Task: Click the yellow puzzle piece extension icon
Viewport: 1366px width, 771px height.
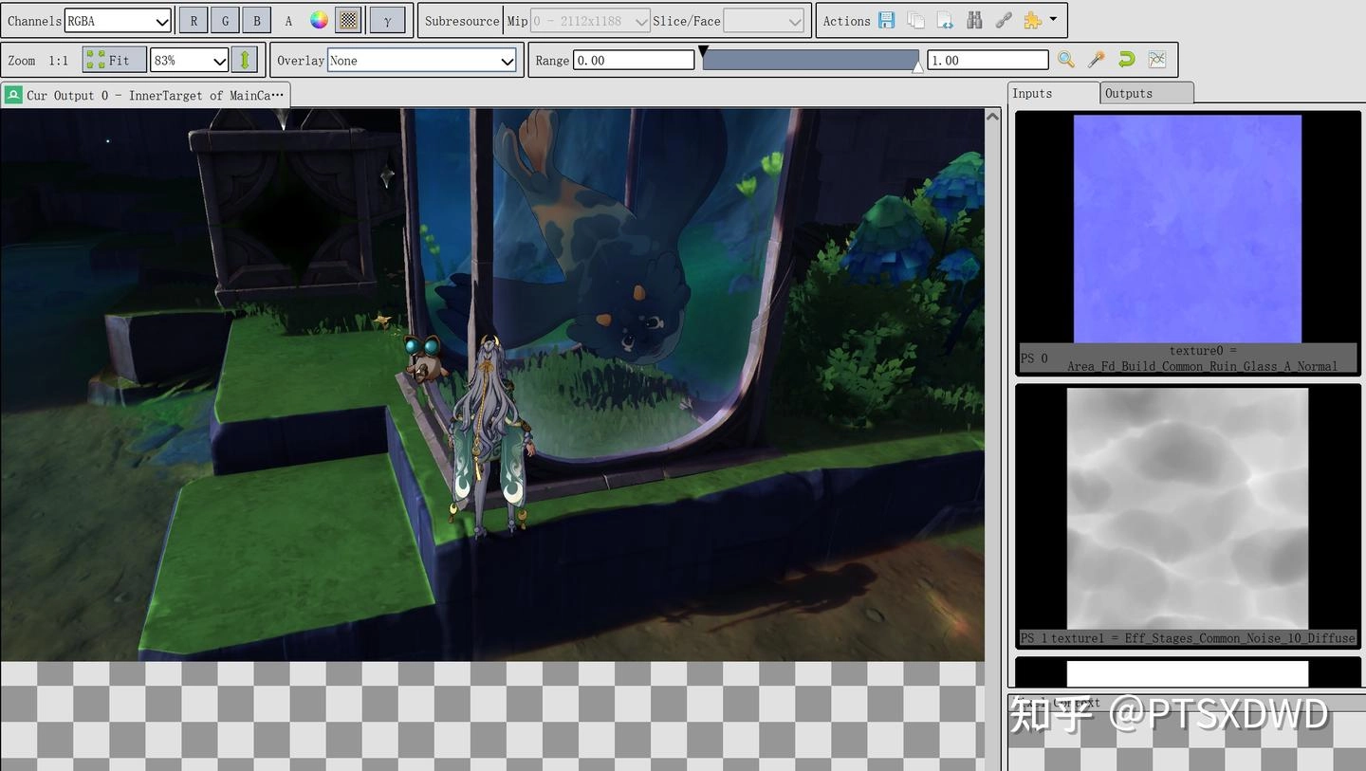Action: coord(1032,21)
